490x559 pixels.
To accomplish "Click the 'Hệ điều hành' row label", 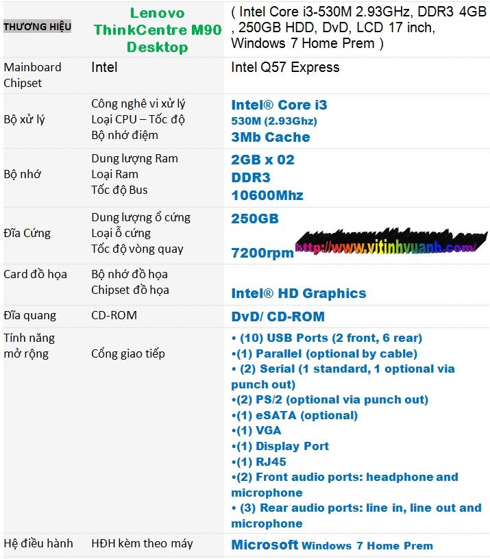I will (x=38, y=543).
